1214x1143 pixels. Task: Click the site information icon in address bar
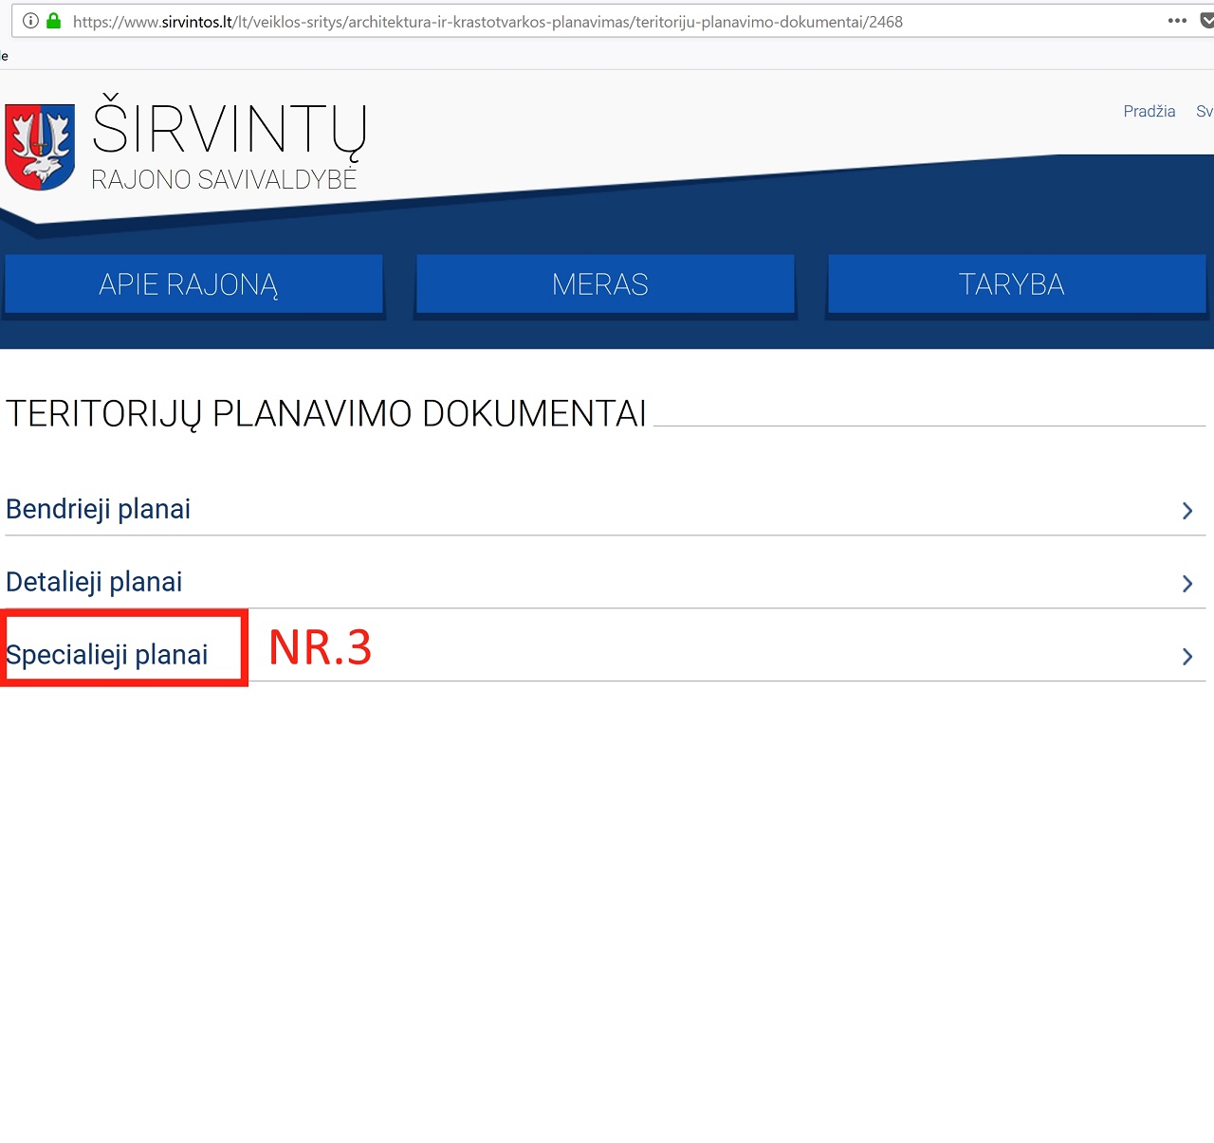(x=30, y=21)
